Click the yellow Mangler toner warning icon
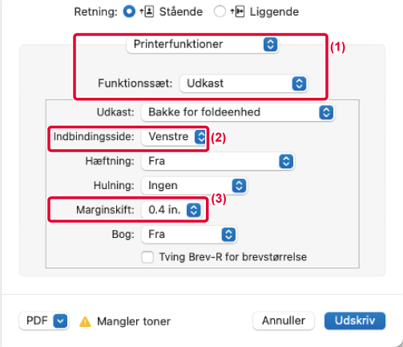This screenshot has height=347, width=403. pos(85,321)
